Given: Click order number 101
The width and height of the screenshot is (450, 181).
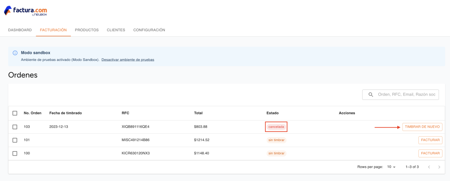Looking at the screenshot, I should point(27,140).
